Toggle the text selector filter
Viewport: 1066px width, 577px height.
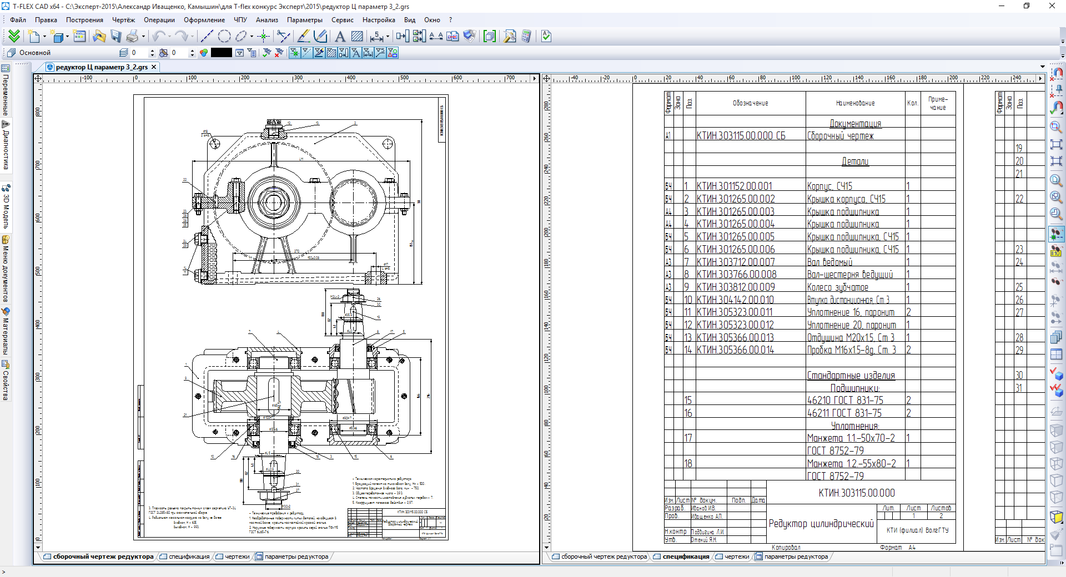coord(355,53)
